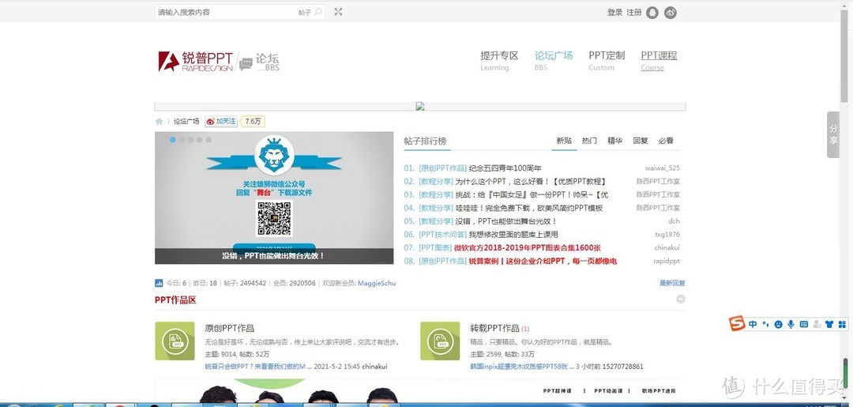Screen dimensions: 853x407
Task: Select the fourth carousel slide dot
Action: point(200,140)
